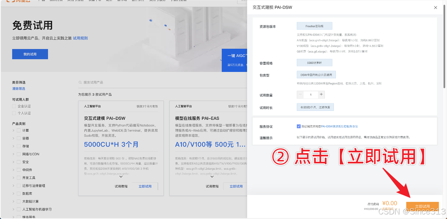
Task: Expand the 存储 category chevron
Action: tap(13, 146)
